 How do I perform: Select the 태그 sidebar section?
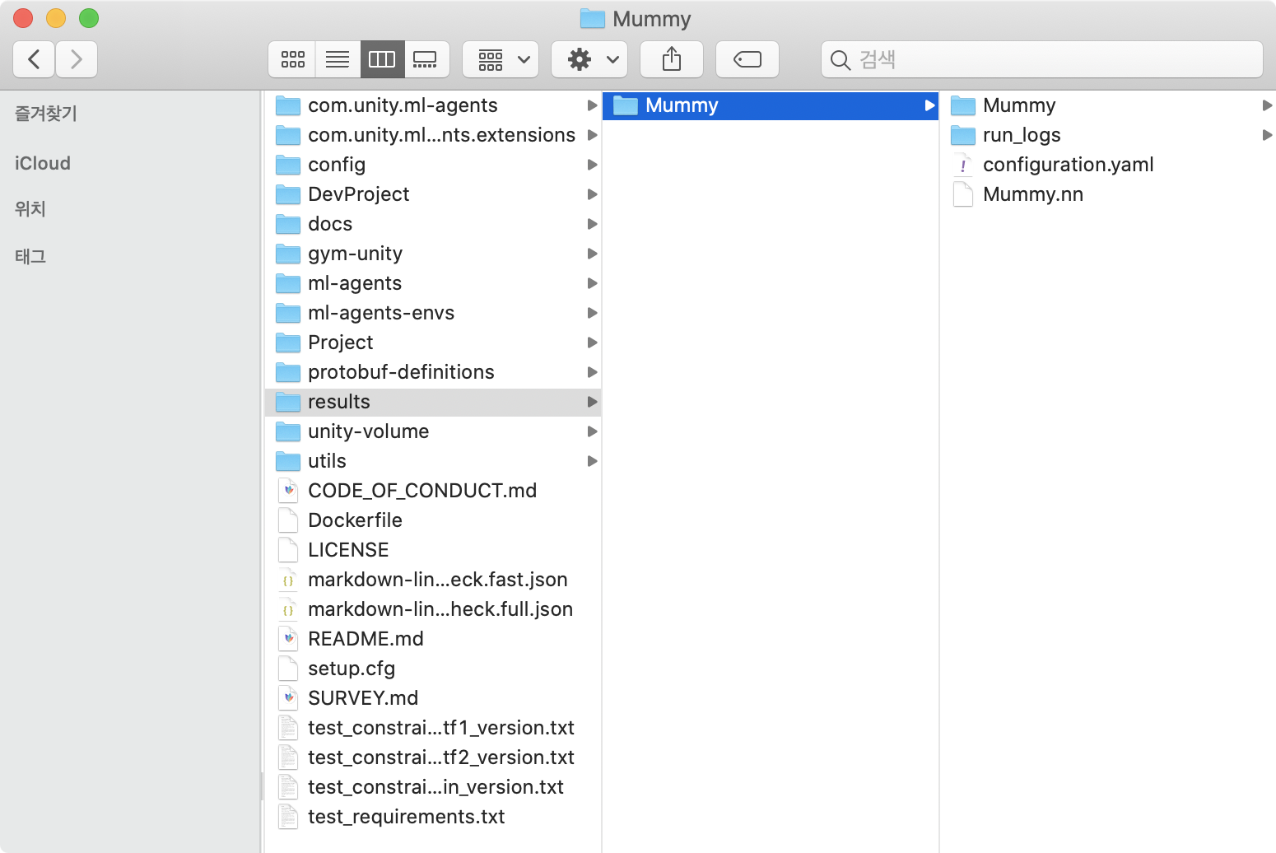pos(30,256)
